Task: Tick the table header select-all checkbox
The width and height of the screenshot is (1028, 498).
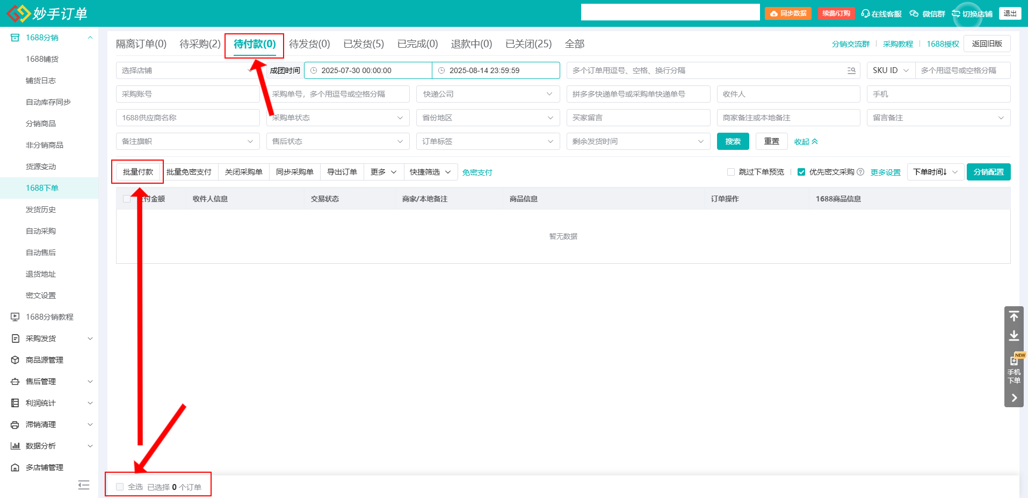Action: click(127, 199)
